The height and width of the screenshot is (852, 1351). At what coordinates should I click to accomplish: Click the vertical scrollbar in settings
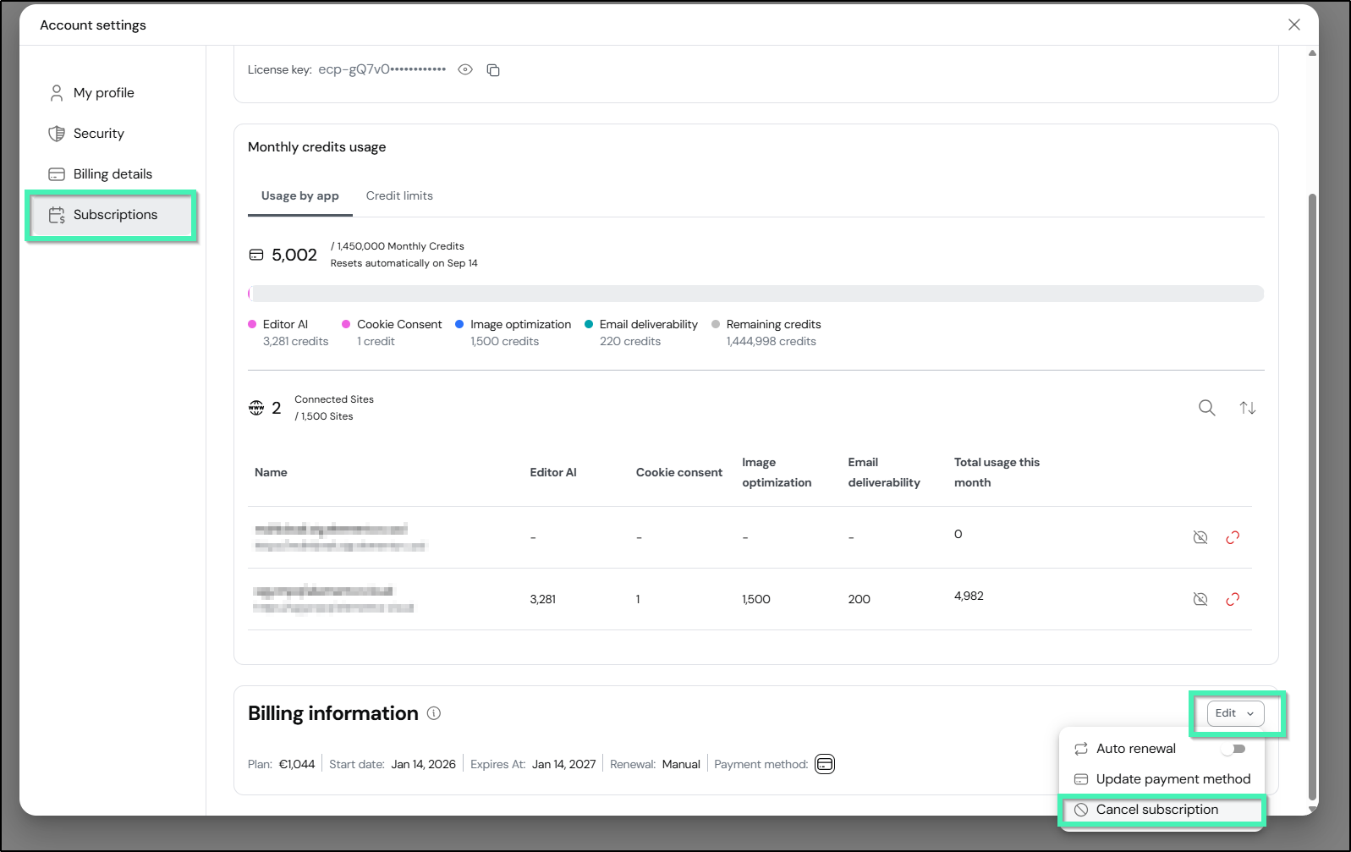pyautogui.click(x=1312, y=495)
